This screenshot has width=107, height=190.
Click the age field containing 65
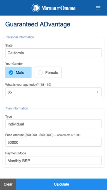click(53, 92)
